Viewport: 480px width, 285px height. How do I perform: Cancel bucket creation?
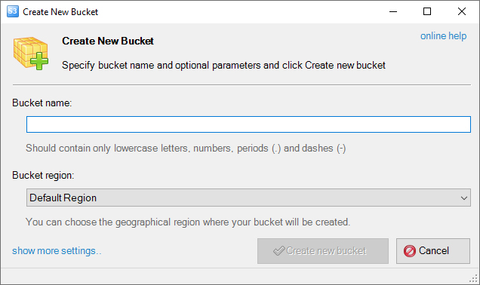[433, 251]
